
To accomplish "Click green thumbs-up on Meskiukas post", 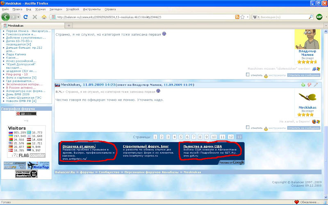I will (303, 84).
